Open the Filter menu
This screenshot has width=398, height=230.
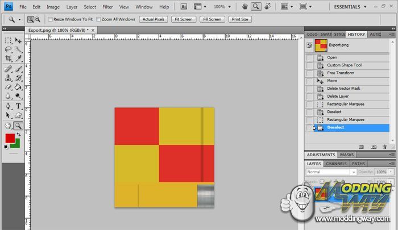[107, 7]
